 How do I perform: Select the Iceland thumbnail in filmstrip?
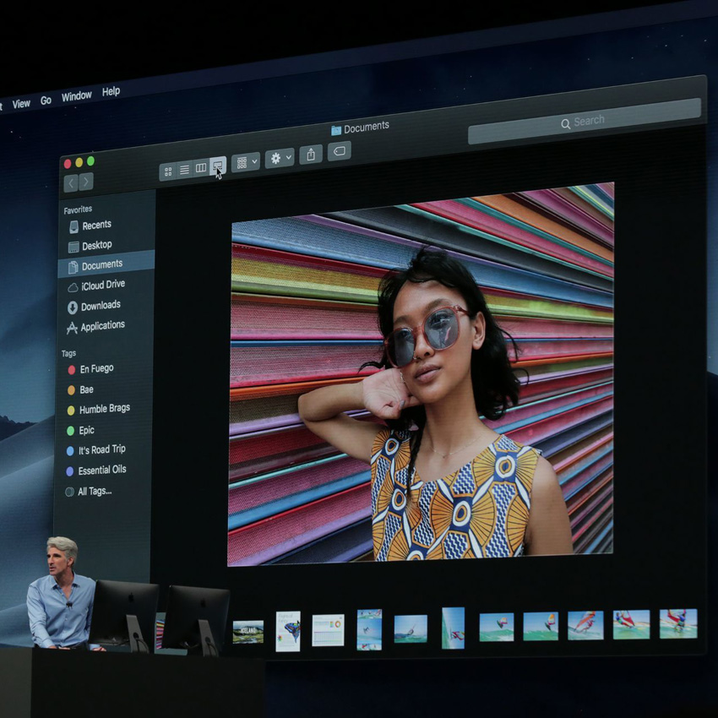(x=247, y=631)
